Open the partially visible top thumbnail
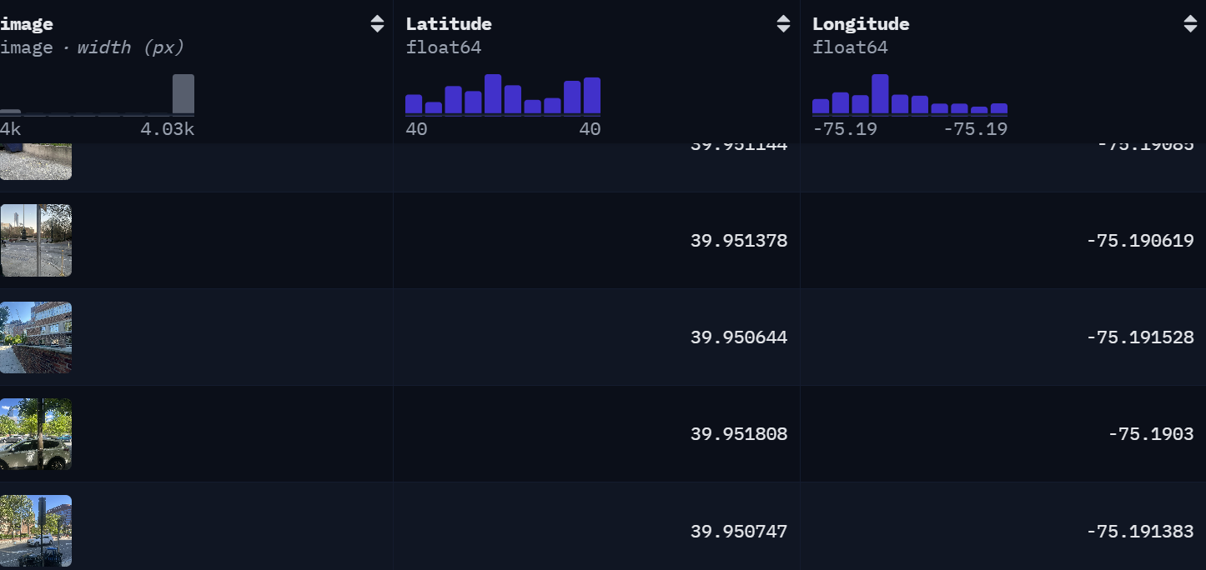 pyautogui.click(x=36, y=162)
